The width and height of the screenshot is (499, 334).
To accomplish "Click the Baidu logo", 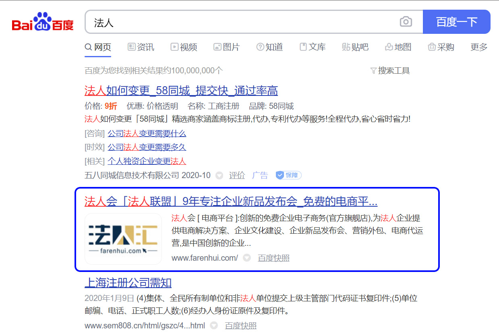I will 43,22.
